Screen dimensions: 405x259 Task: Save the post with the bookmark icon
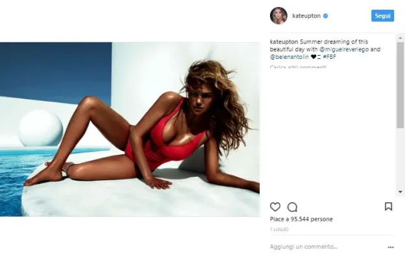388,207
